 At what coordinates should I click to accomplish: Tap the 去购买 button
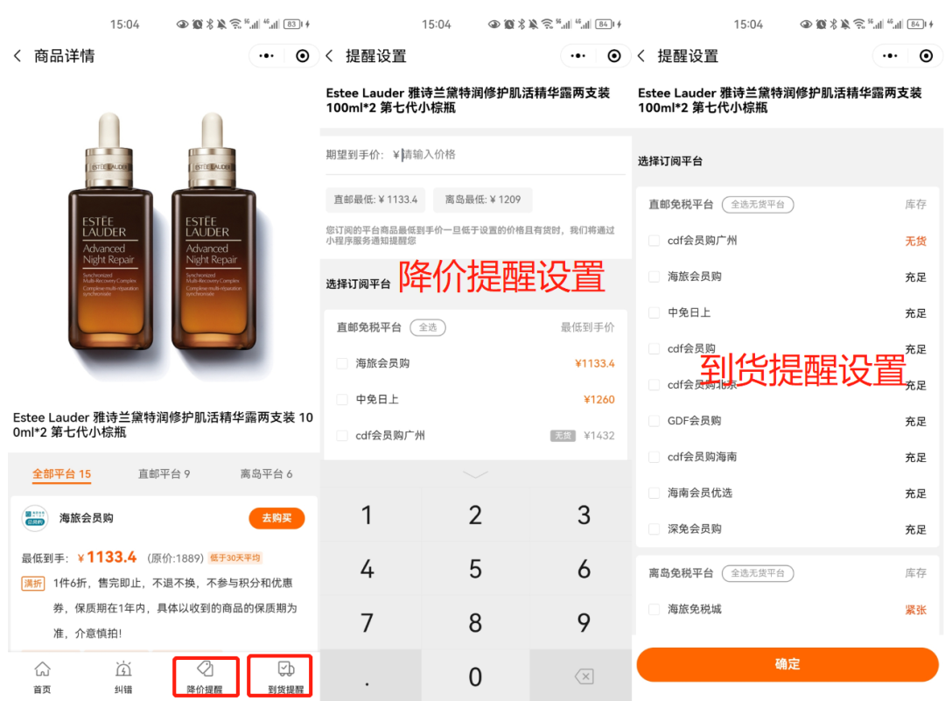pyautogui.click(x=276, y=518)
